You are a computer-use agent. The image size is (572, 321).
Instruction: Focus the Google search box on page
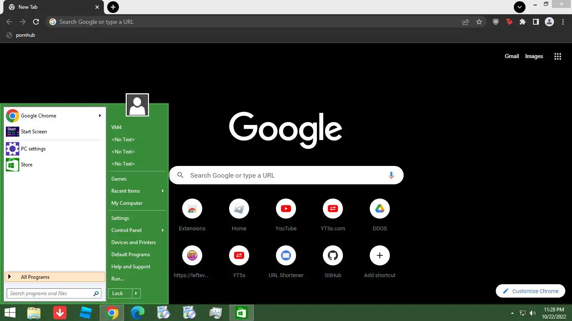286,176
